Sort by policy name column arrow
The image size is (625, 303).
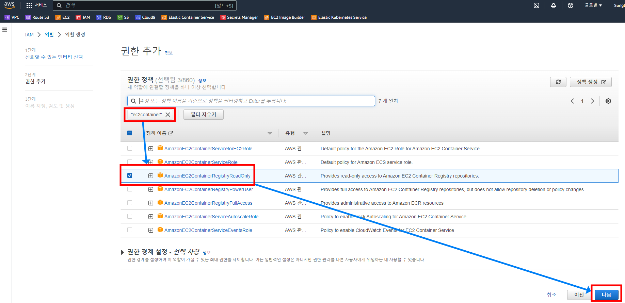pos(270,133)
